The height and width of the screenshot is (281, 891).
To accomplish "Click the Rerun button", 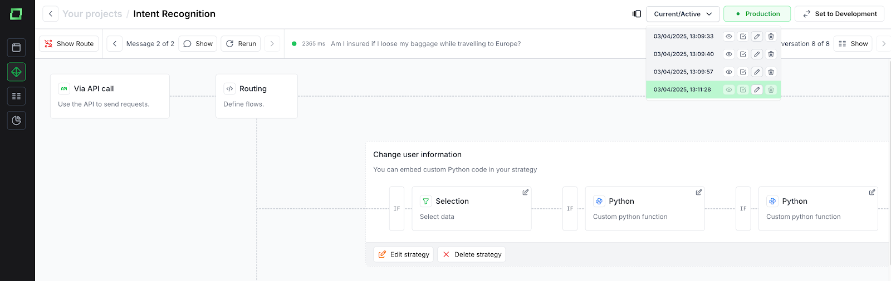I will [x=241, y=44].
